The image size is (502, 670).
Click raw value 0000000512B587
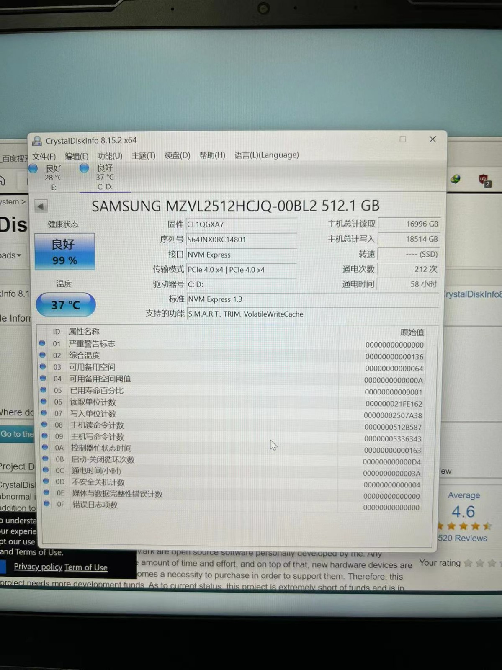point(393,428)
